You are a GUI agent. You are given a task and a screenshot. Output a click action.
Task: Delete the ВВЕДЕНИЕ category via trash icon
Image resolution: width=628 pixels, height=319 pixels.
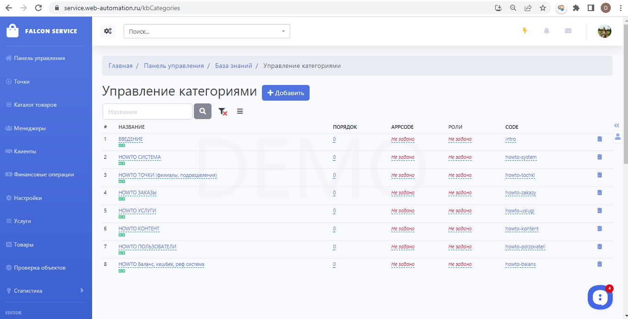[599, 139]
